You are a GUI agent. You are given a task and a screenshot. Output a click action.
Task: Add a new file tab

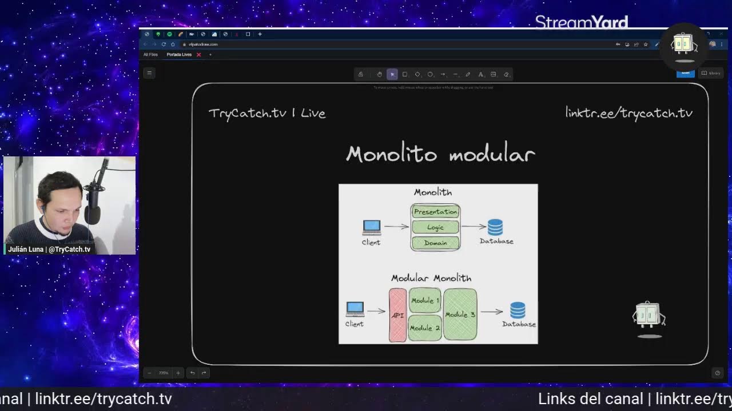(210, 55)
